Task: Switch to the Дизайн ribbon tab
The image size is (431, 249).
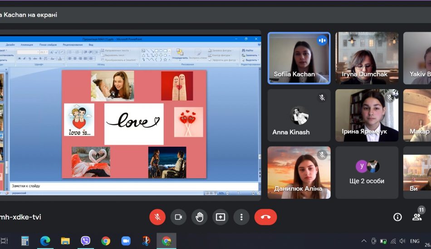Action: point(10,45)
